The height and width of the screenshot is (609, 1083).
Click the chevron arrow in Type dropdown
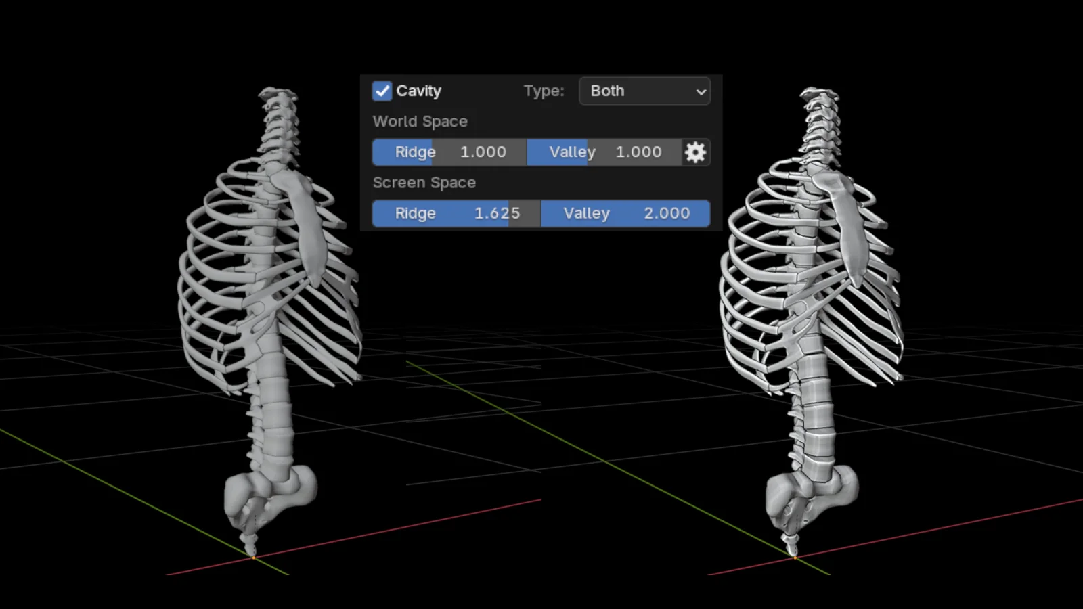pyautogui.click(x=701, y=91)
